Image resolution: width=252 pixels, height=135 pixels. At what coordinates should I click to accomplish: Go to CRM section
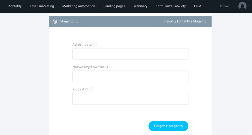tap(198, 6)
